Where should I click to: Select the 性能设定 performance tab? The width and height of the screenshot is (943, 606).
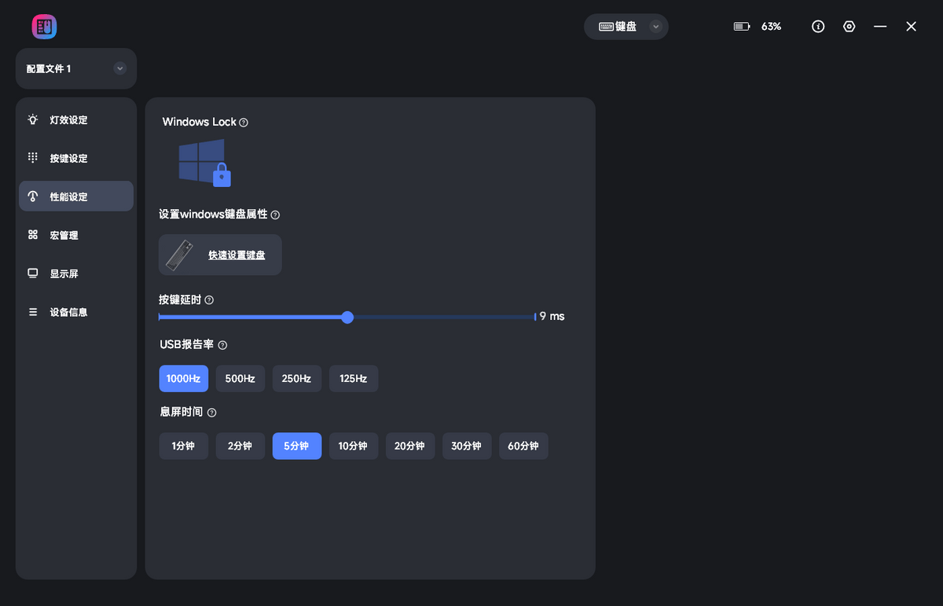(x=76, y=196)
